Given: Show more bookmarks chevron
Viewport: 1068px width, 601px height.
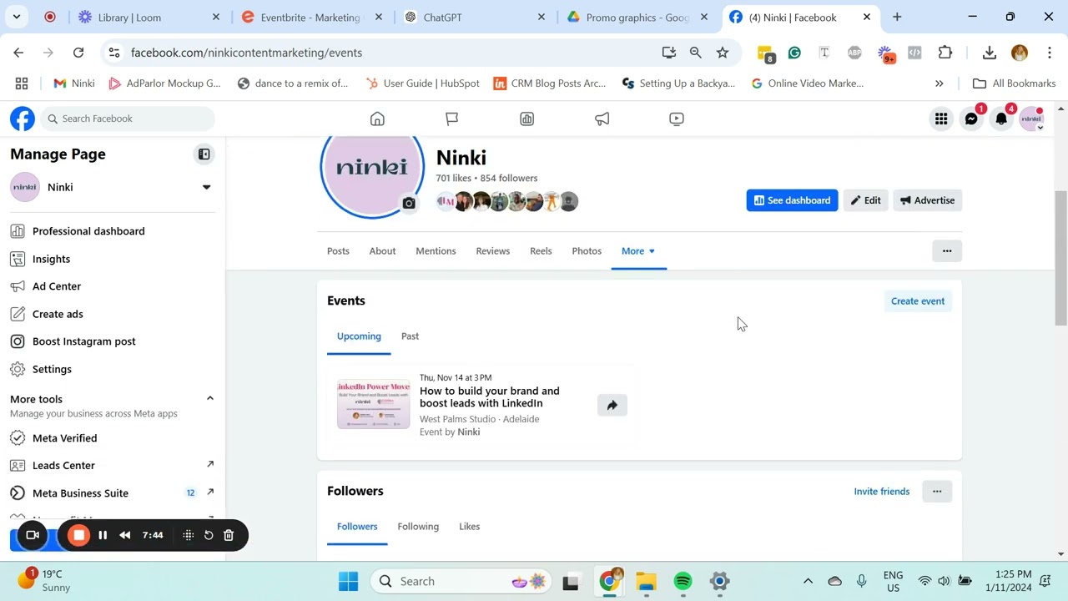Looking at the screenshot, I should (940, 83).
